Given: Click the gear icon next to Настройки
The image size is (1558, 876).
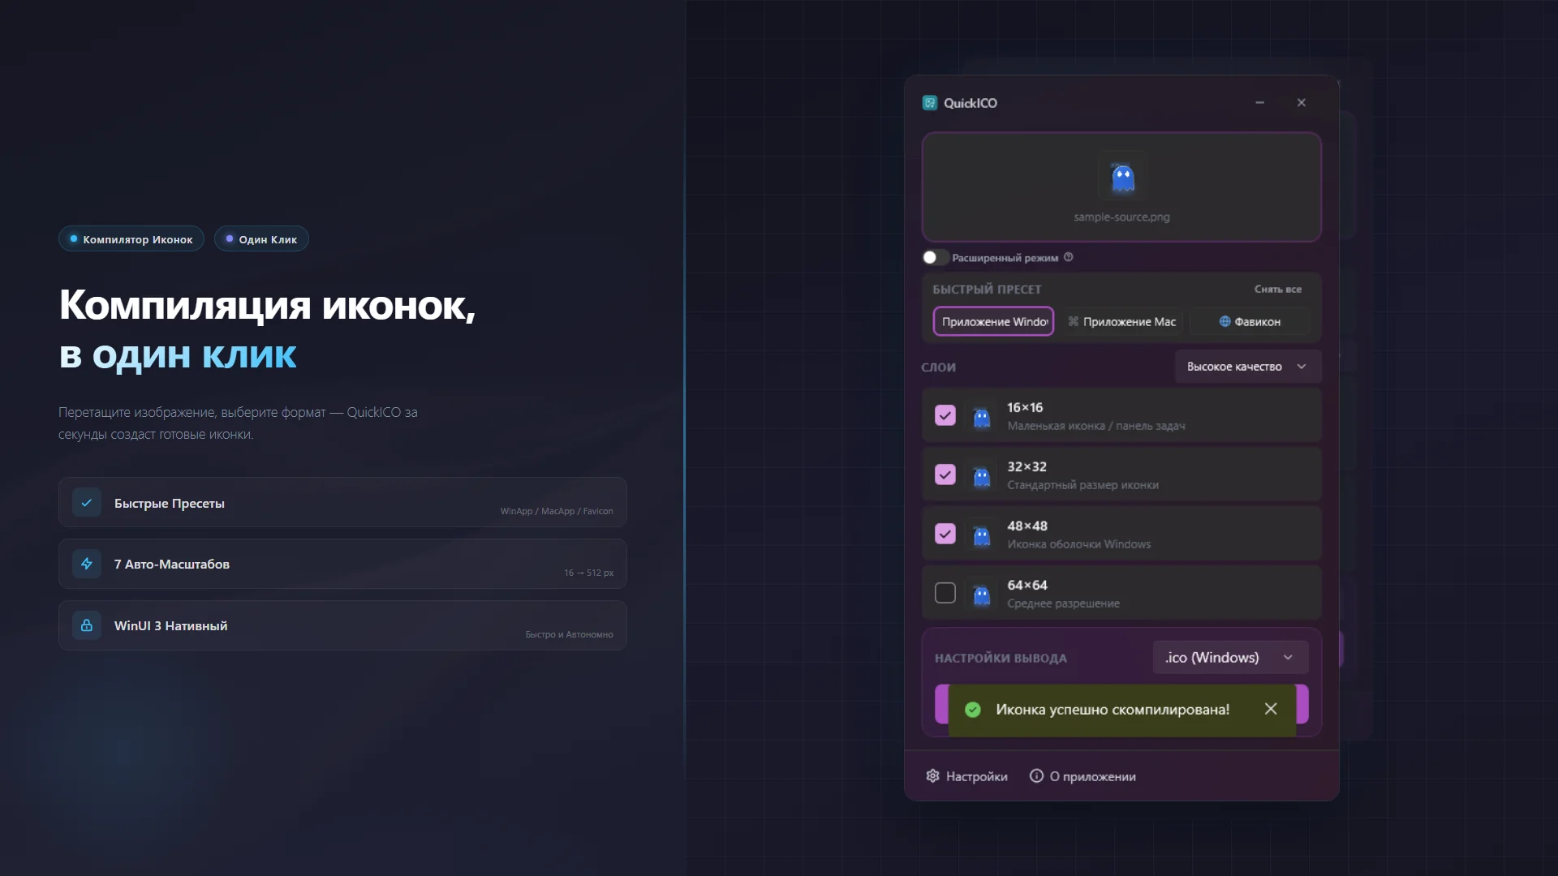Looking at the screenshot, I should pos(932,776).
